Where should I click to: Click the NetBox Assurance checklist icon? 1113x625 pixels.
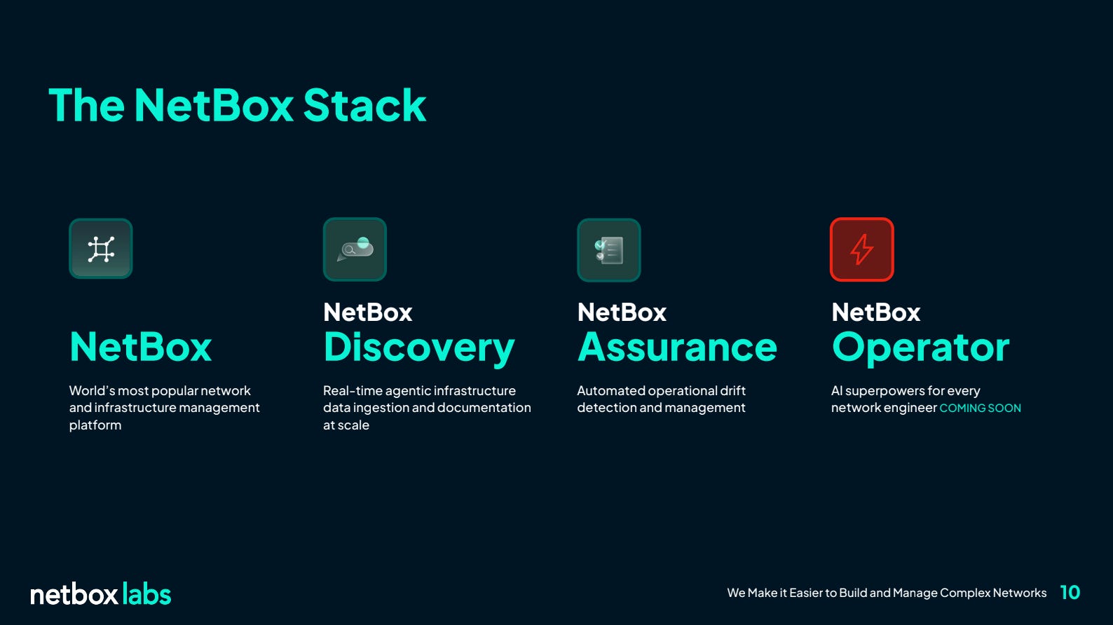pos(608,250)
